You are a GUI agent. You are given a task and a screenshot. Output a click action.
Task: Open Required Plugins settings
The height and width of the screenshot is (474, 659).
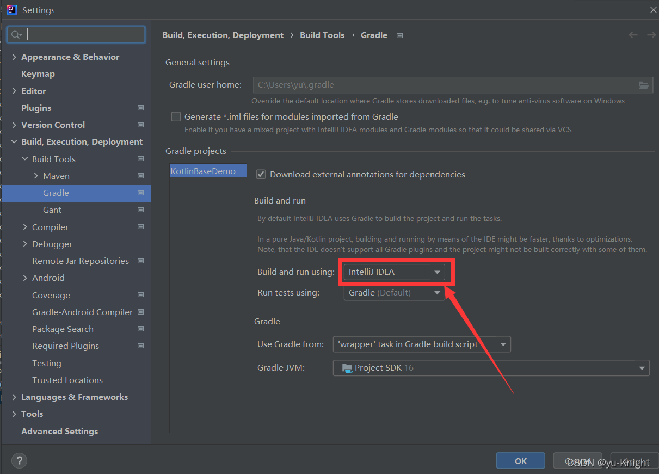pyautogui.click(x=65, y=346)
